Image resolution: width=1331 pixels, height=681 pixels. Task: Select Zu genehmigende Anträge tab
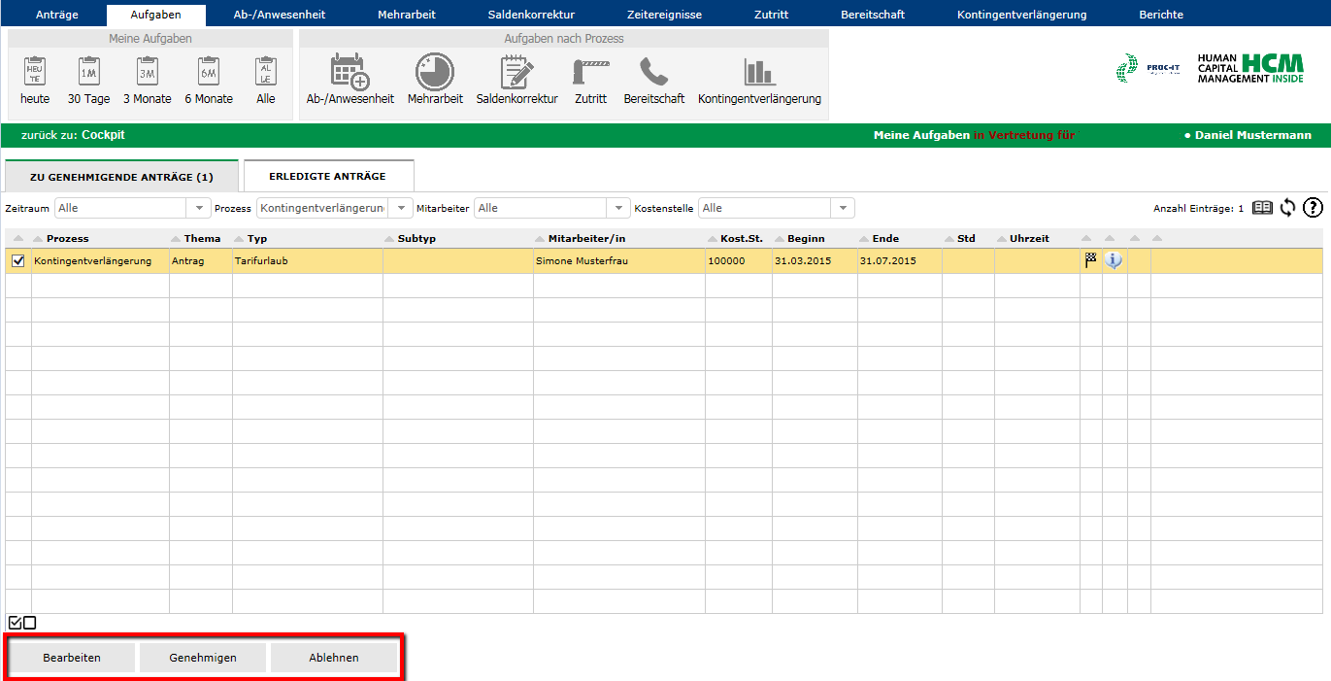[x=121, y=177]
